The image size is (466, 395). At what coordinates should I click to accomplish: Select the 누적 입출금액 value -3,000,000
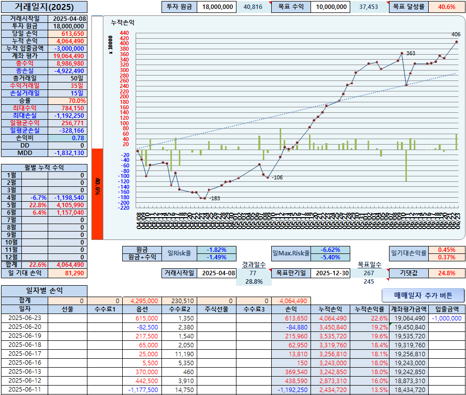68,49
